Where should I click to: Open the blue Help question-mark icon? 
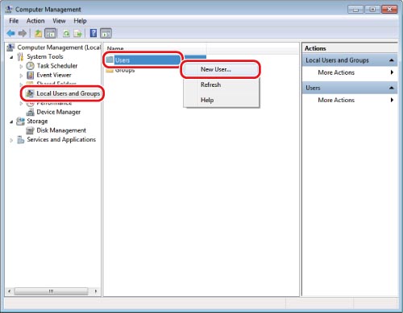click(93, 33)
